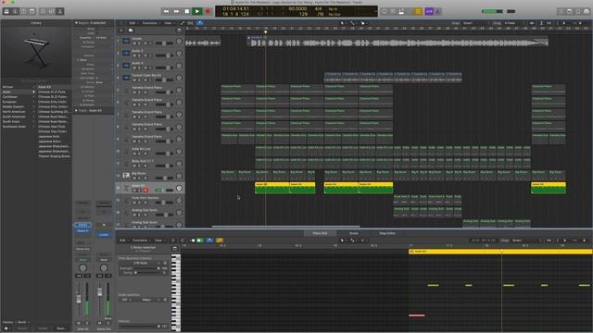Click the track icon of Vocals track
The image size is (593, 333).
[x=126, y=41]
